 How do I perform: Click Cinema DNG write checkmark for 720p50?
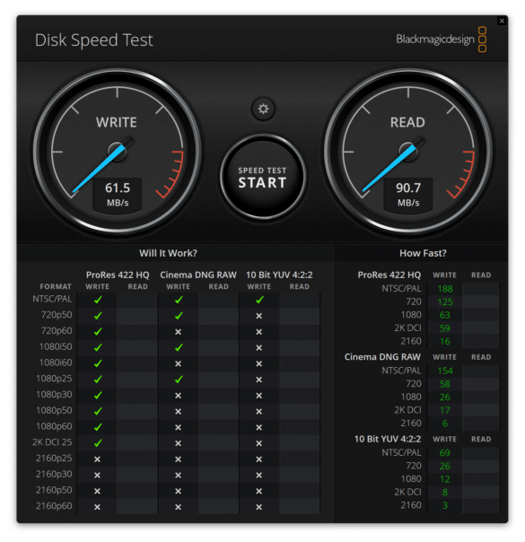pos(179,315)
